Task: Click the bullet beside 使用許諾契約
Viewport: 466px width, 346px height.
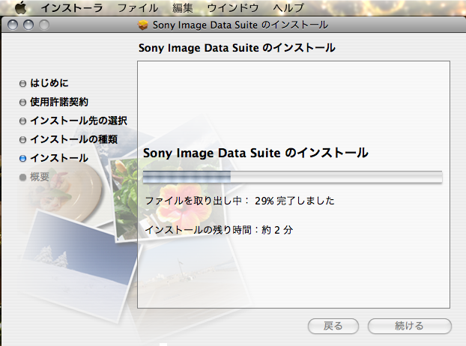Action: point(23,103)
